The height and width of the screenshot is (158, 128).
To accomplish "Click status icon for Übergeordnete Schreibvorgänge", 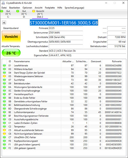I will click(4, 108).
